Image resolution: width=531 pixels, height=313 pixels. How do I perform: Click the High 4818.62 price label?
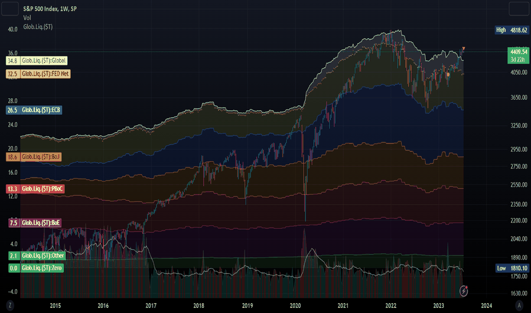pos(512,30)
